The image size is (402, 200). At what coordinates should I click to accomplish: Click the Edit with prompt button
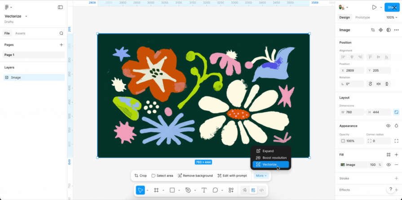click(x=232, y=176)
